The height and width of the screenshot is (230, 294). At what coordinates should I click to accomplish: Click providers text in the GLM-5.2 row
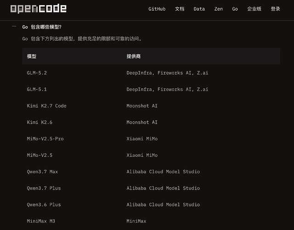pos(167,73)
